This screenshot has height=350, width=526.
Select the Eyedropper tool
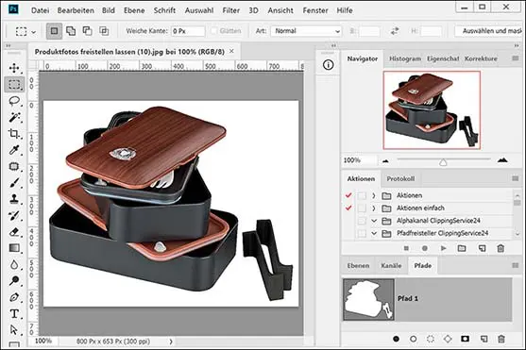(x=14, y=150)
